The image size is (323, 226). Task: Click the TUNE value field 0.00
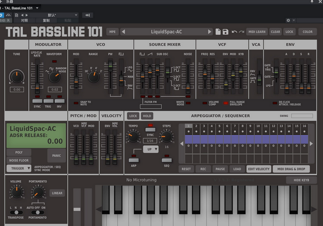point(17,90)
